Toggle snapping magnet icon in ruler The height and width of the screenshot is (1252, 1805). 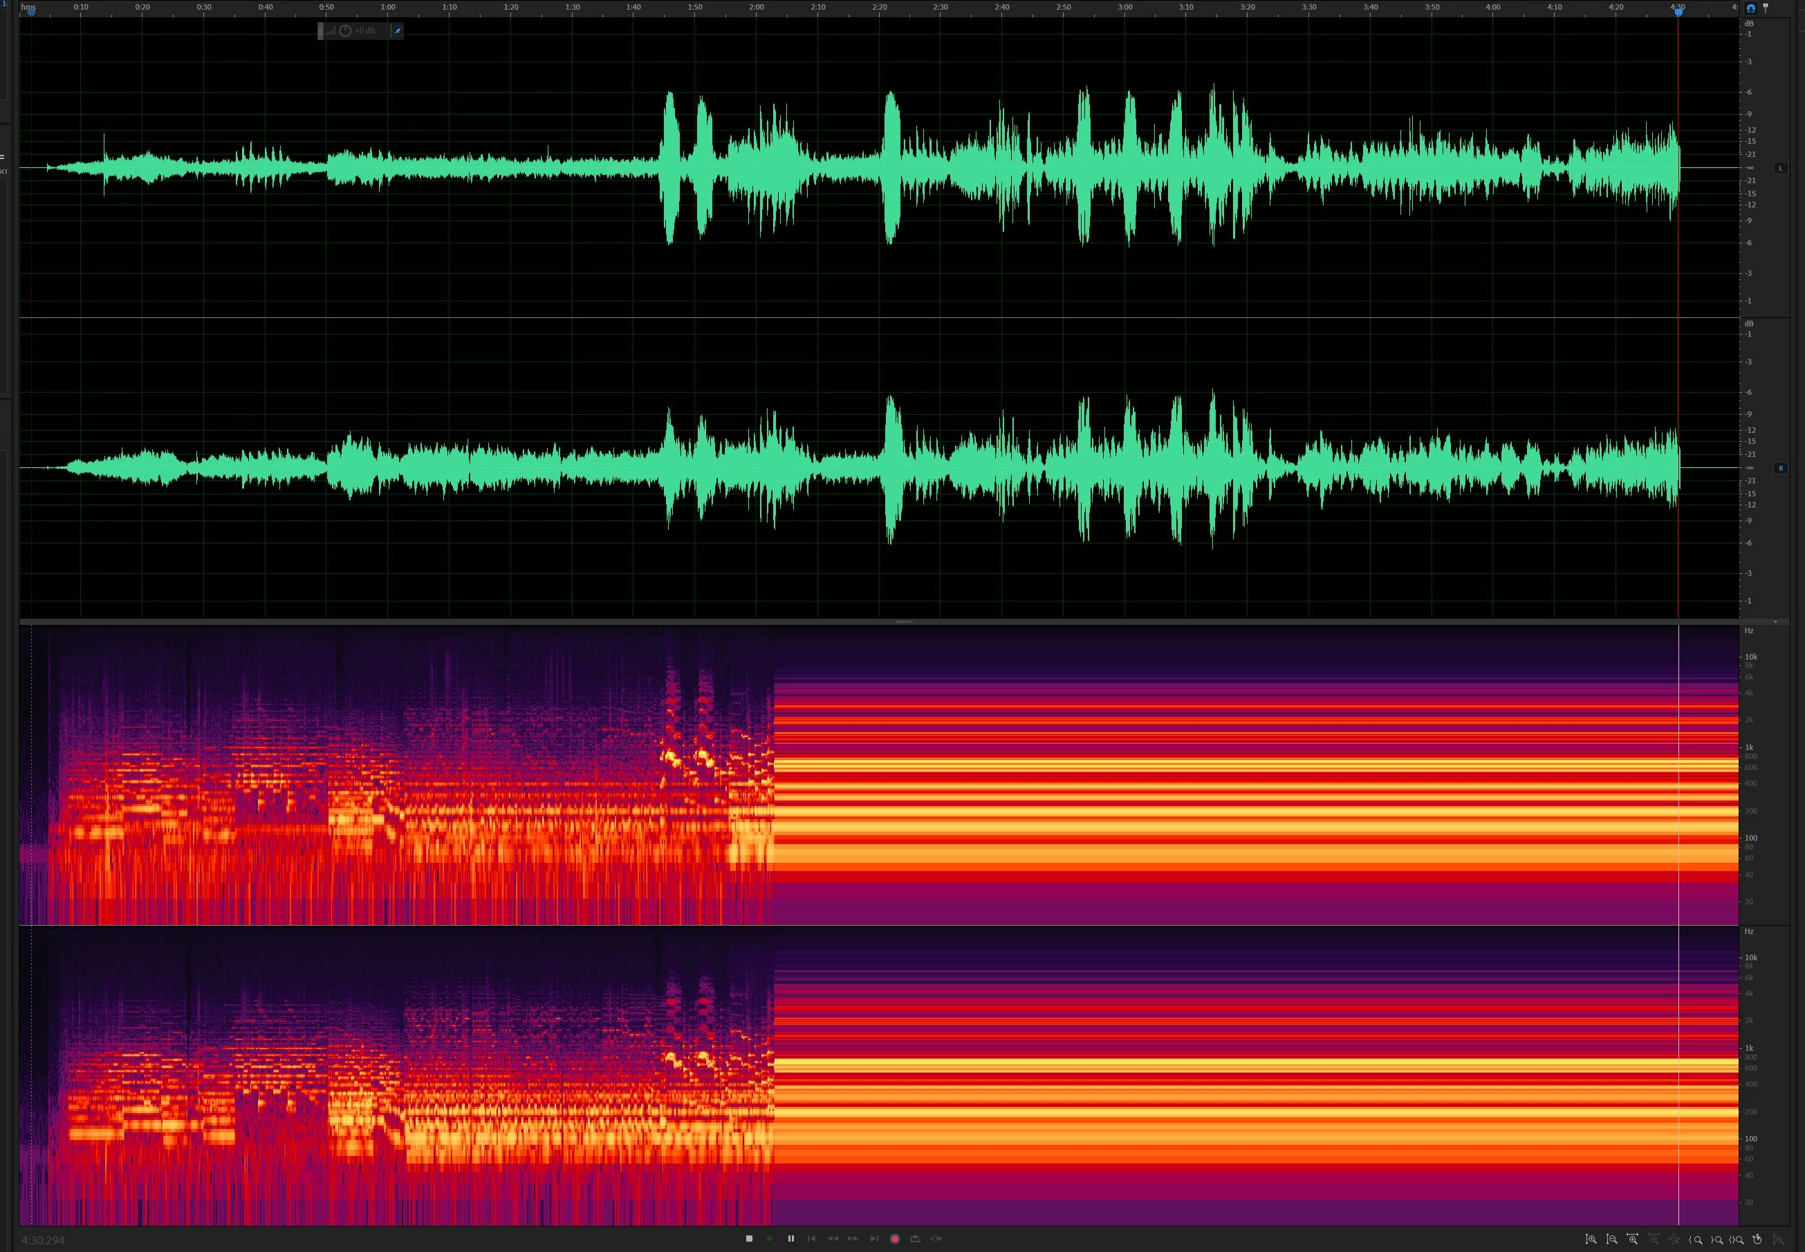pyautogui.click(x=1751, y=8)
